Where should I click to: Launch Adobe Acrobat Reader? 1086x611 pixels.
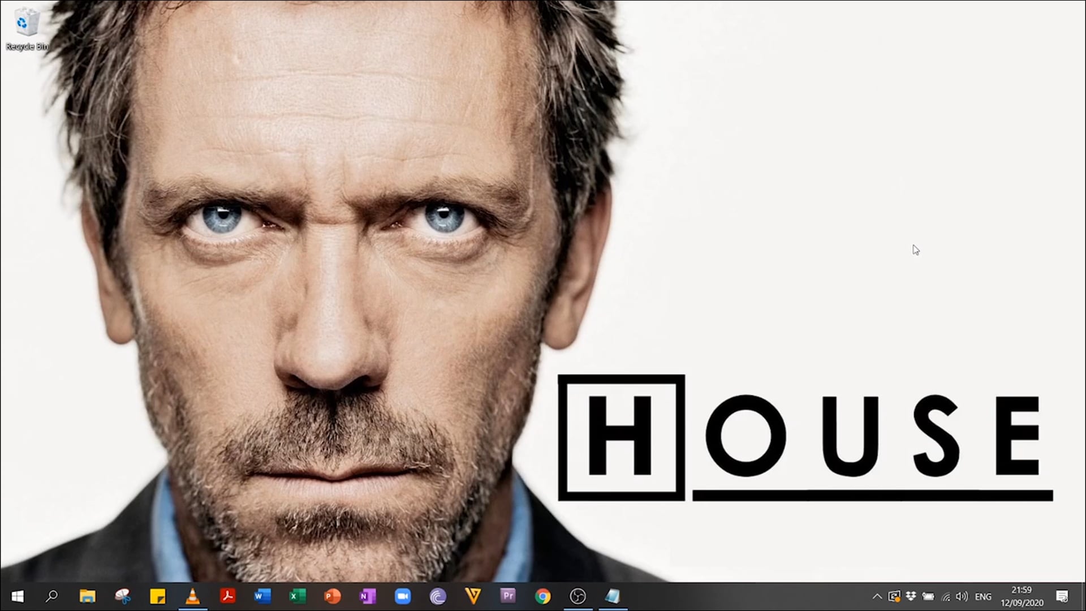228,596
